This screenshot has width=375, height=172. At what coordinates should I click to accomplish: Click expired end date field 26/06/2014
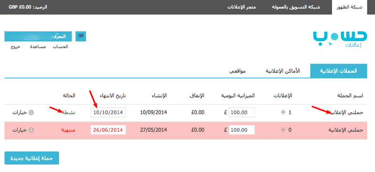click(108, 130)
